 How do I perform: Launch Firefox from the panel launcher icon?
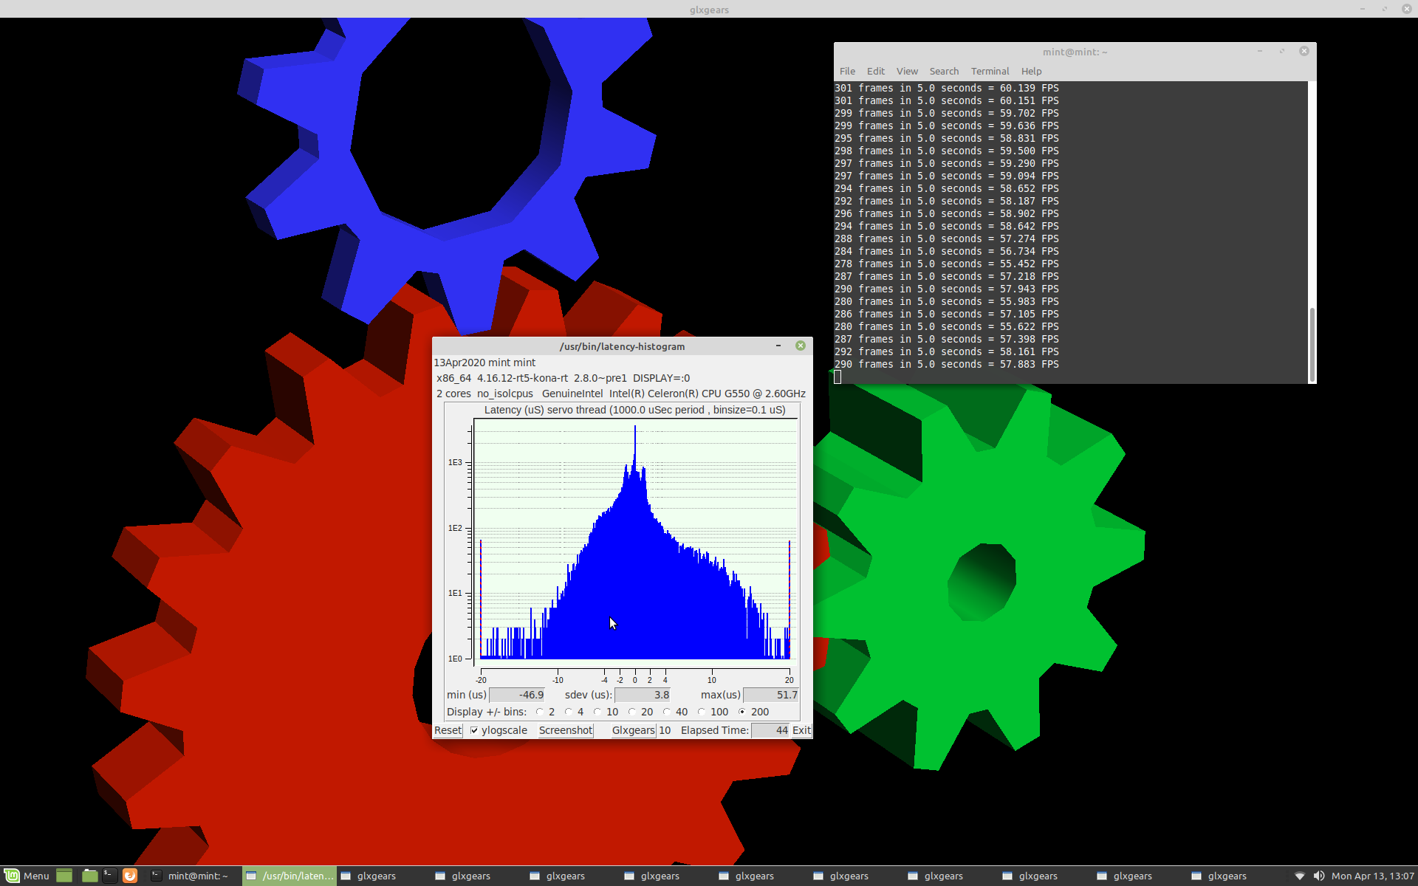tap(130, 876)
